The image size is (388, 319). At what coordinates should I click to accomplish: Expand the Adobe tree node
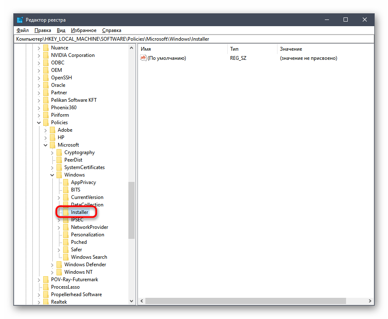pos(46,130)
